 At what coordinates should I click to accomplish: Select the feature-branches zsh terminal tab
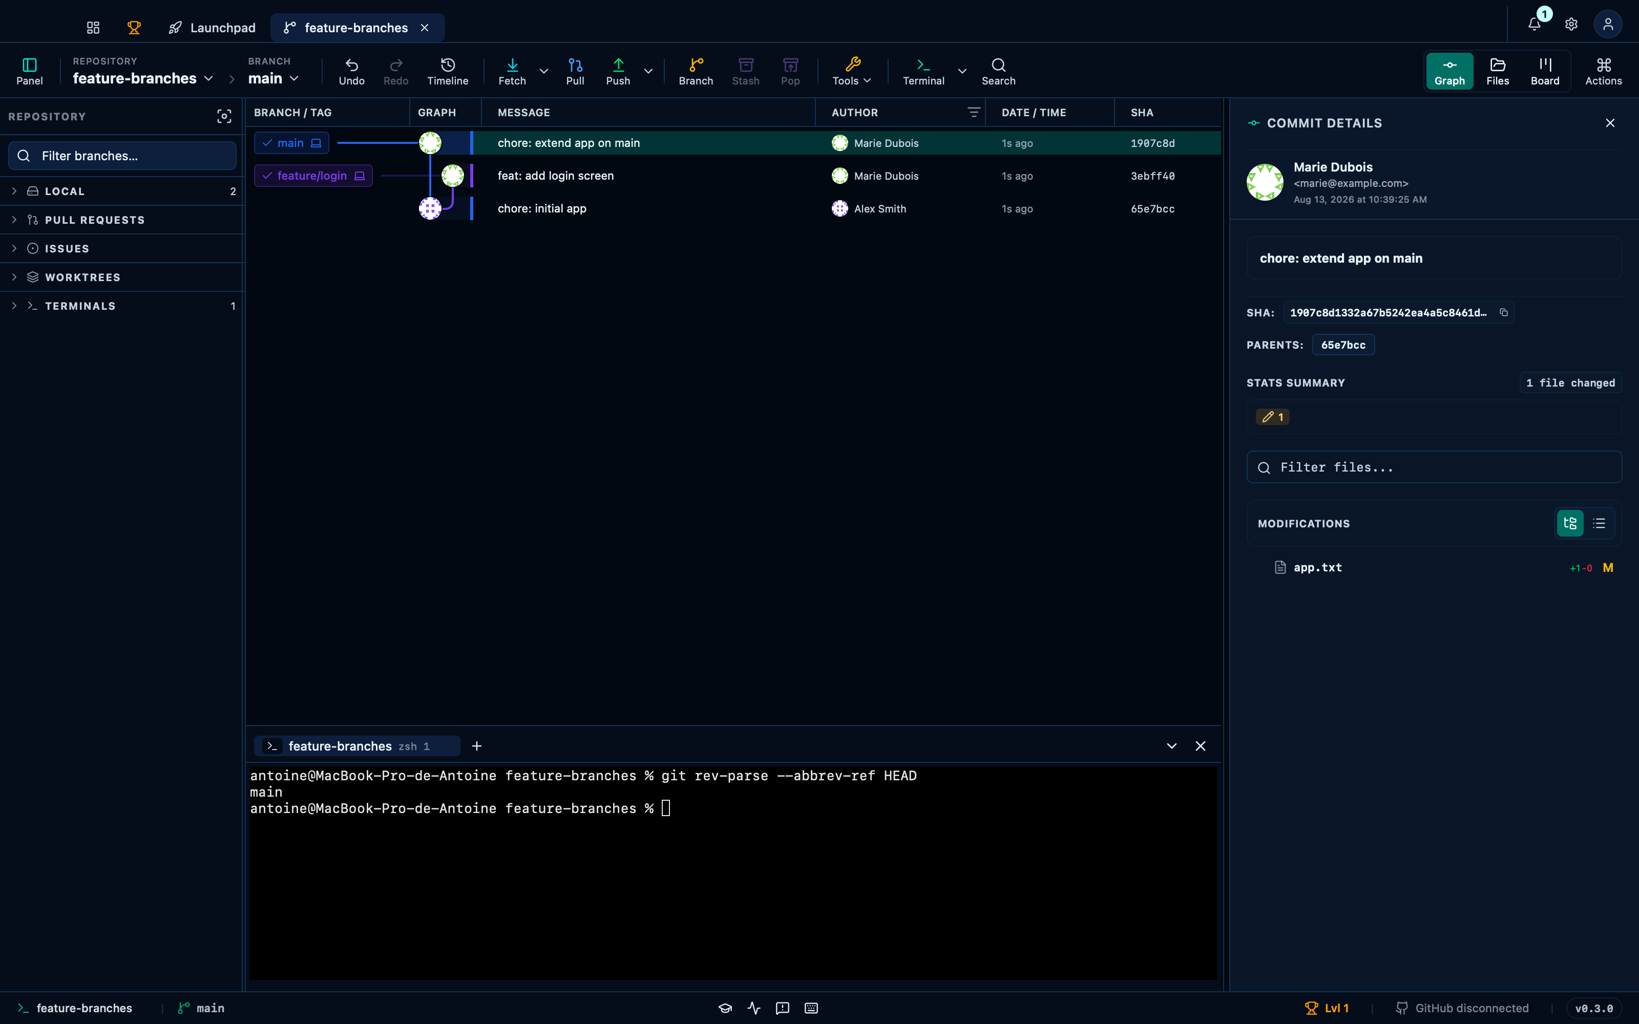357,745
